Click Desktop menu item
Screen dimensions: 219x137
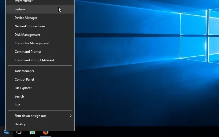click(20, 124)
